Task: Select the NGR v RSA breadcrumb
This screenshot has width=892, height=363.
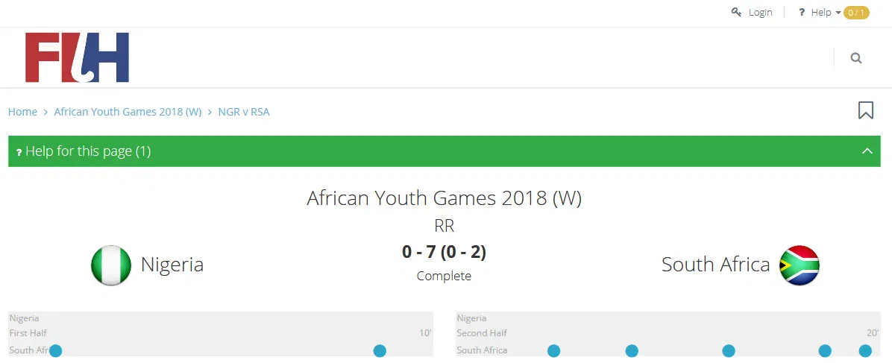Action: (244, 112)
